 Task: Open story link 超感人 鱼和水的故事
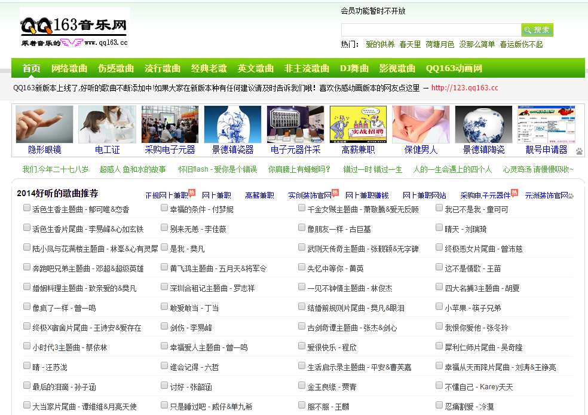[x=133, y=170]
